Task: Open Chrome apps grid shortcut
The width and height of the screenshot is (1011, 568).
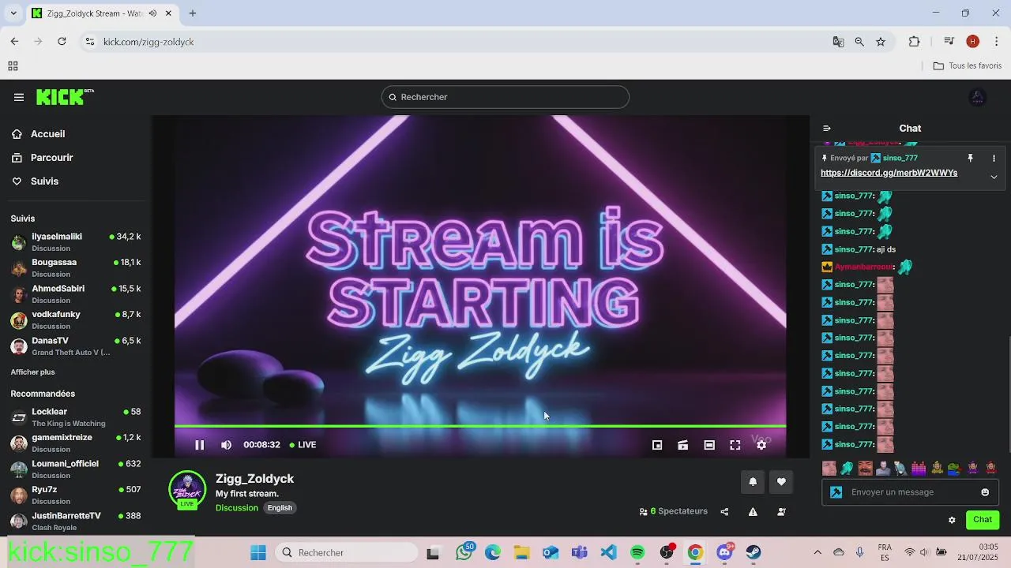Action: click(x=13, y=66)
